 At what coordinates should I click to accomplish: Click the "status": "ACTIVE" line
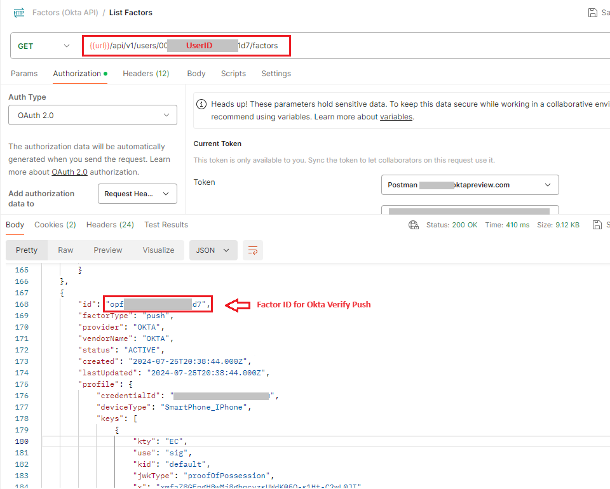coord(121,350)
